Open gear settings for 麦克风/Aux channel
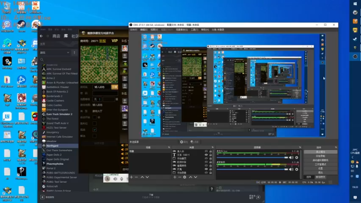 coord(297,157)
